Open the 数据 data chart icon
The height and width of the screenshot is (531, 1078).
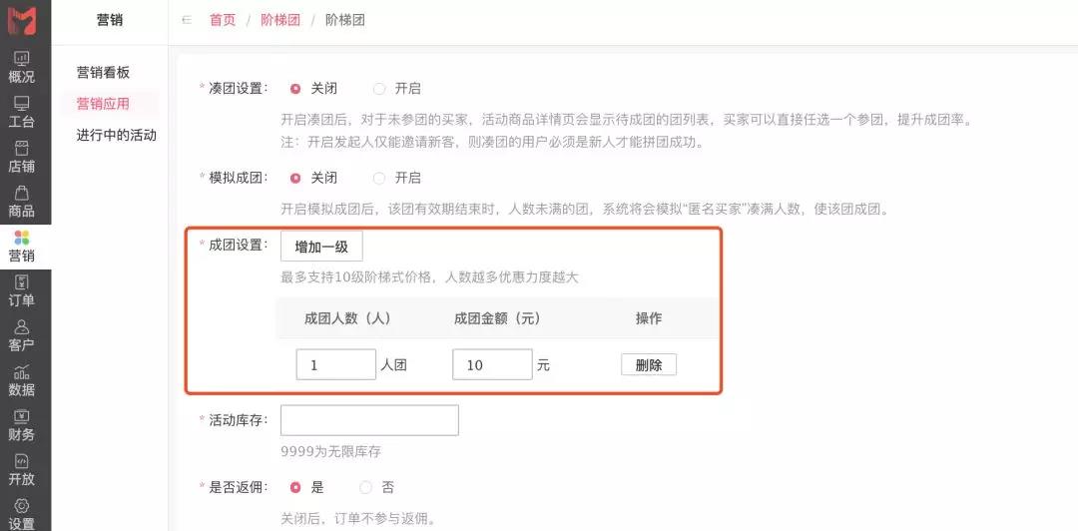(x=21, y=372)
